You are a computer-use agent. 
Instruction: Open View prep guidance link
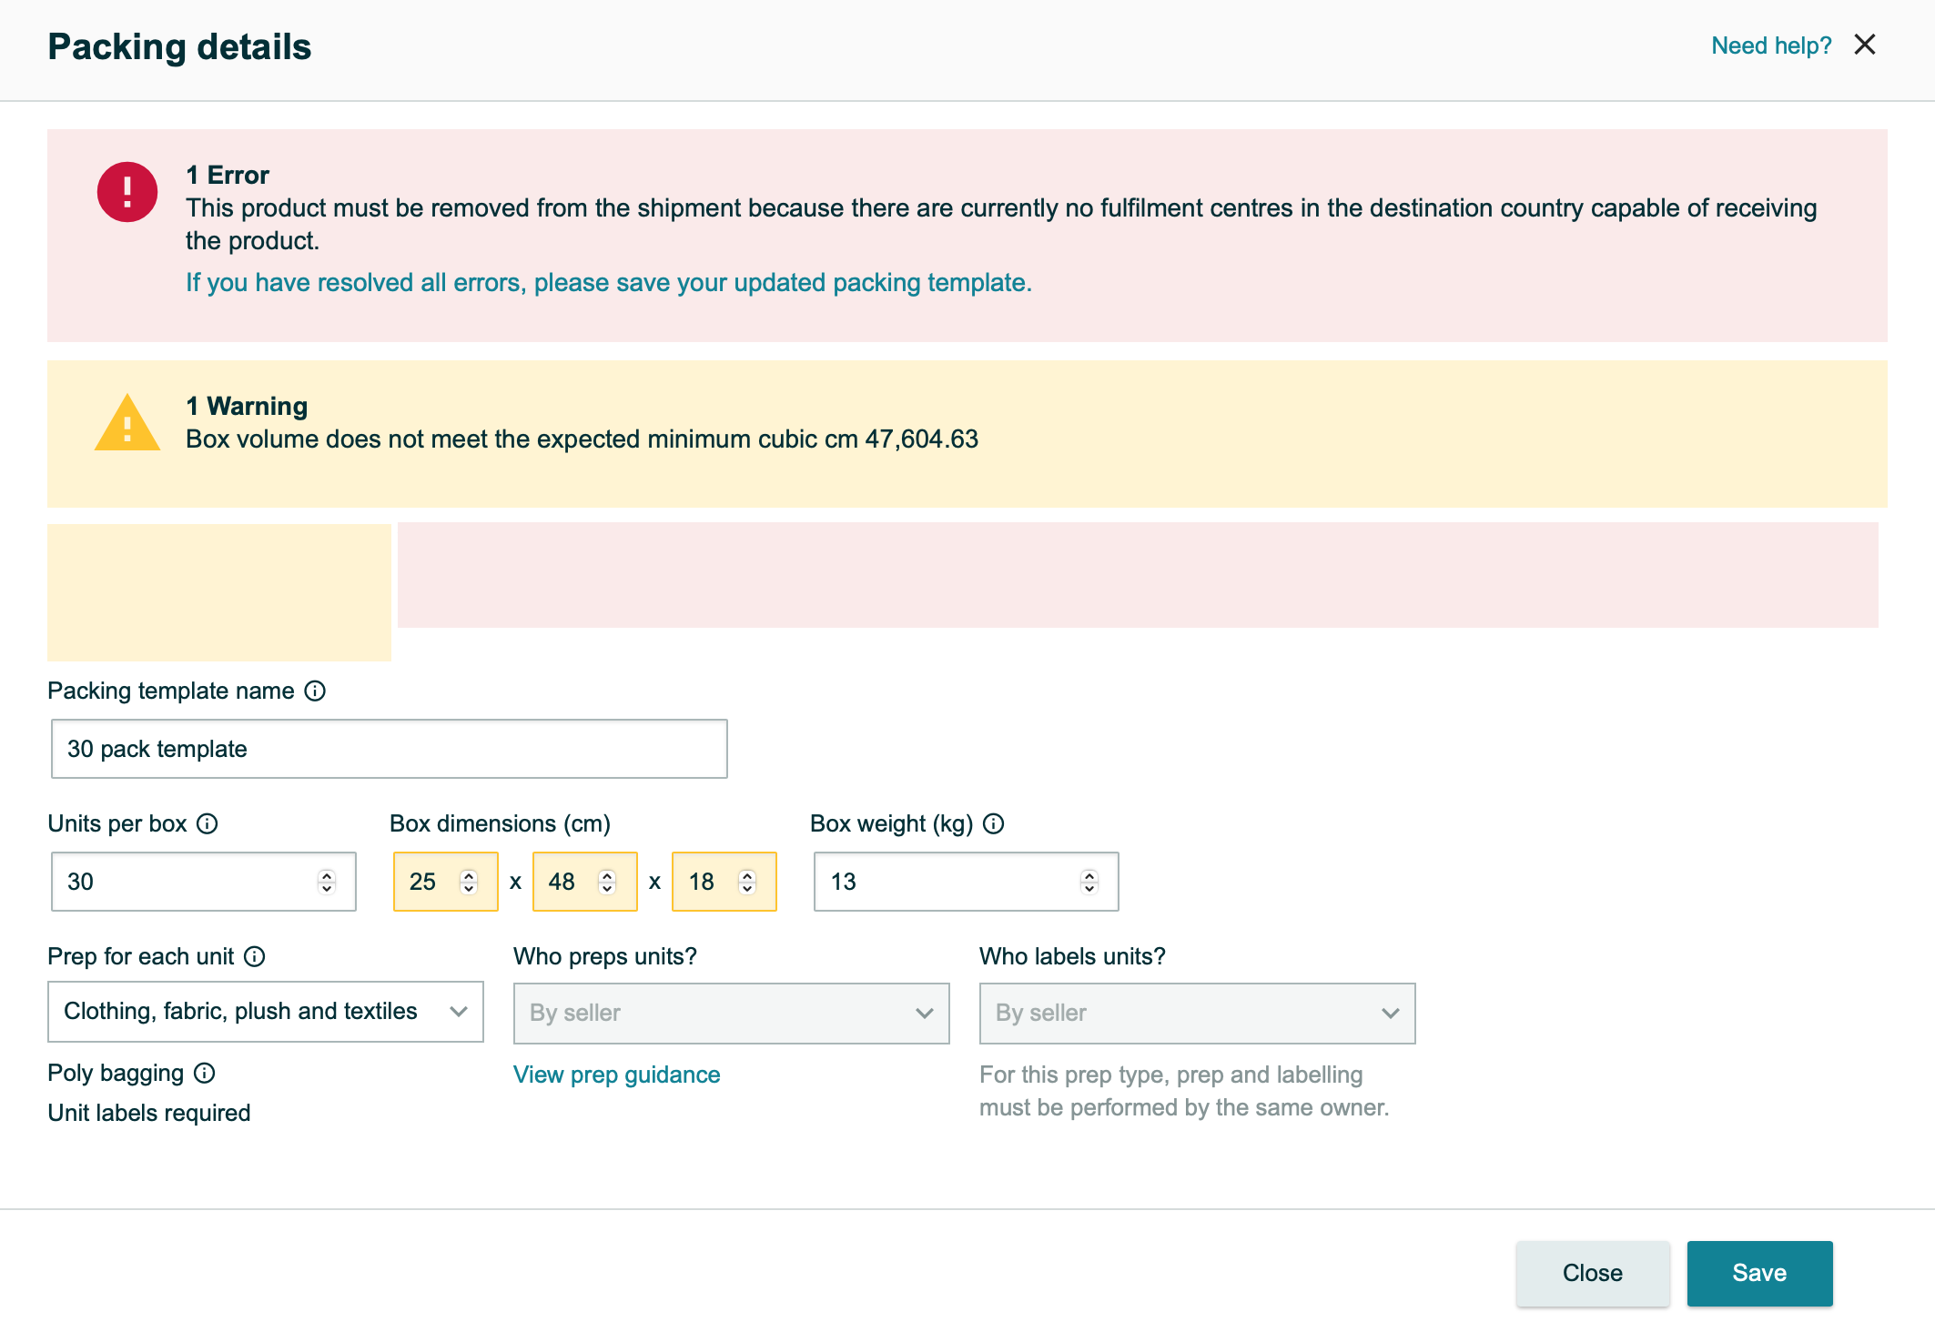point(617,1075)
